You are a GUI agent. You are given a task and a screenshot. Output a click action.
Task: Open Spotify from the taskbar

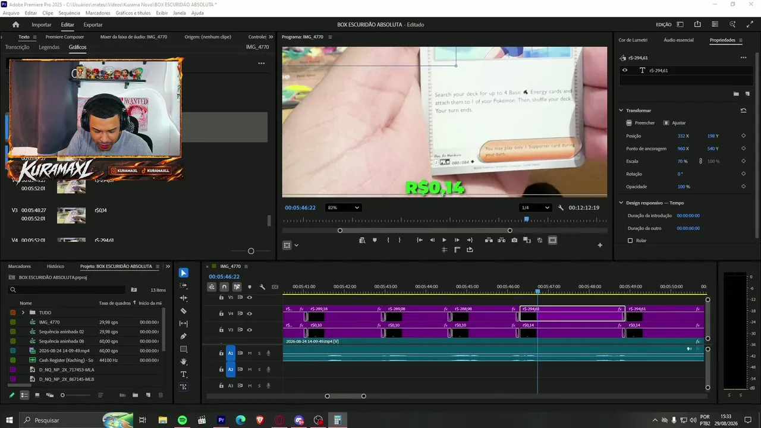point(182,420)
